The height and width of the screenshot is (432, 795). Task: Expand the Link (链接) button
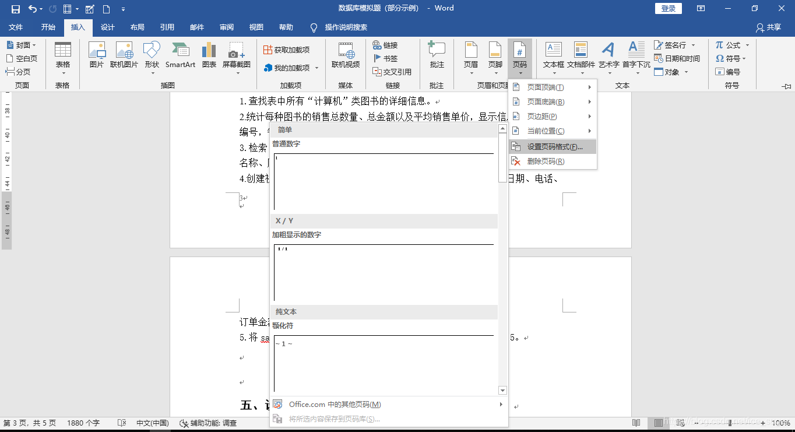(x=385, y=45)
